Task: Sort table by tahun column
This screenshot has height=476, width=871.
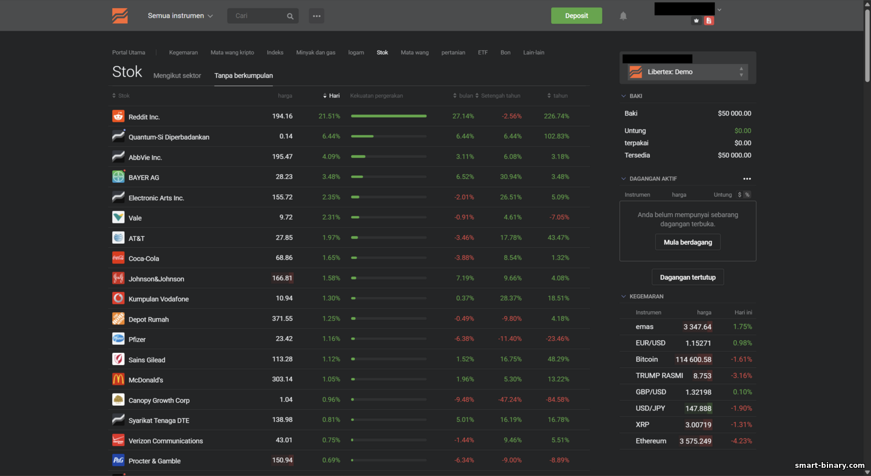Action: (557, 96)
